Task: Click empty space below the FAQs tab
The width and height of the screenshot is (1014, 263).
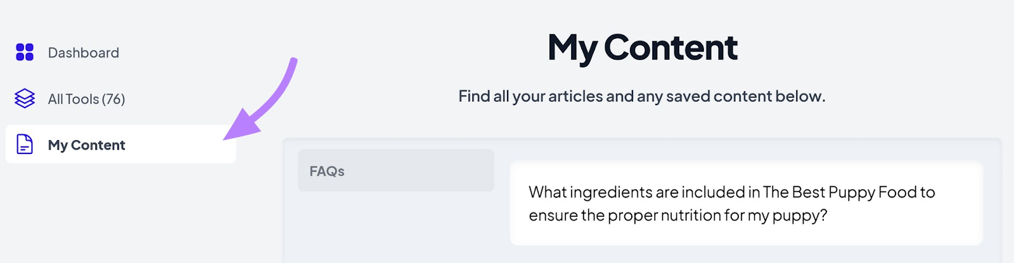Action: [x=395, y=228]
